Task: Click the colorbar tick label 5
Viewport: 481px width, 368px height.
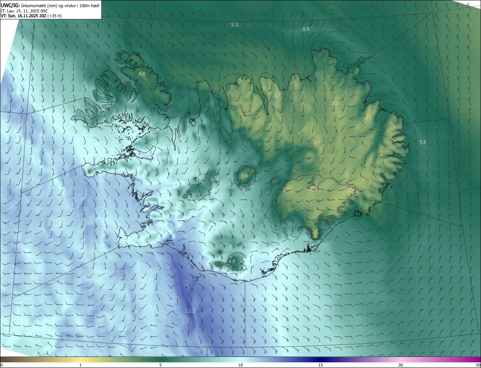Action: [160, 365]
